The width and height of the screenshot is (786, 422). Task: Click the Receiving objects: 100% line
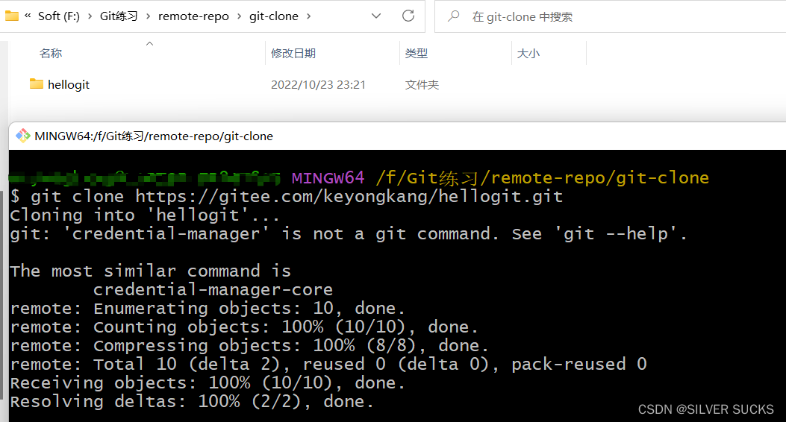coord(208,383)
